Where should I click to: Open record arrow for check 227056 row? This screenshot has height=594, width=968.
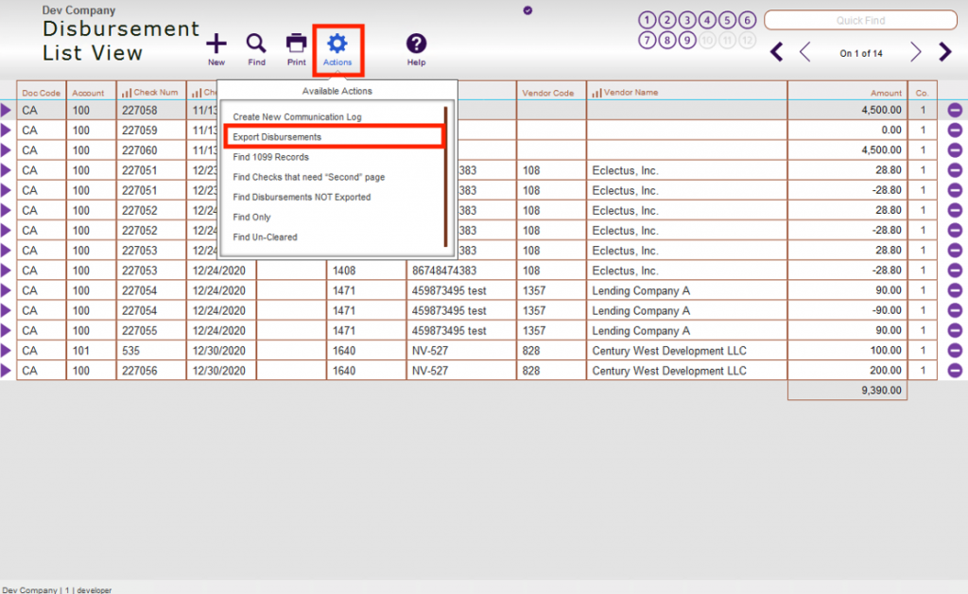7,371
